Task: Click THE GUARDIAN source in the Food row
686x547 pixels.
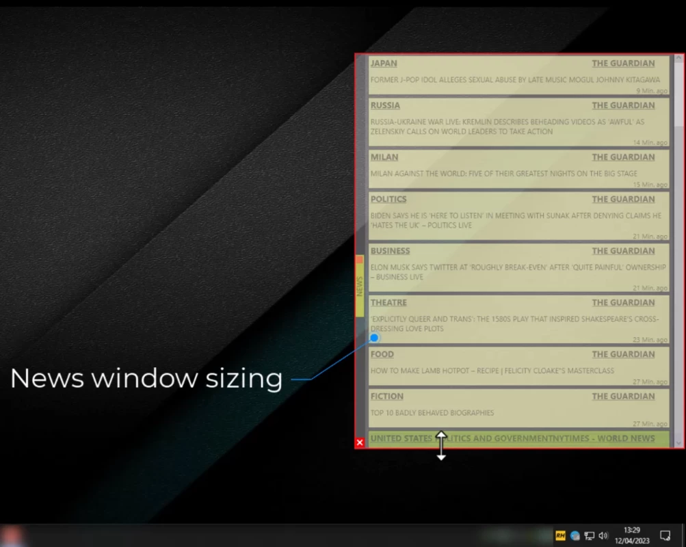Action: [x=623, y=354]
